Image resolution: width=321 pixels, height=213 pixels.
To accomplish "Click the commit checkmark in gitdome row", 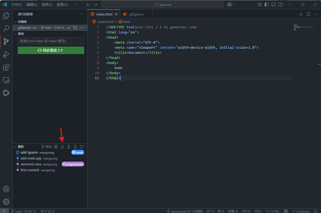I will click(69, 28).
